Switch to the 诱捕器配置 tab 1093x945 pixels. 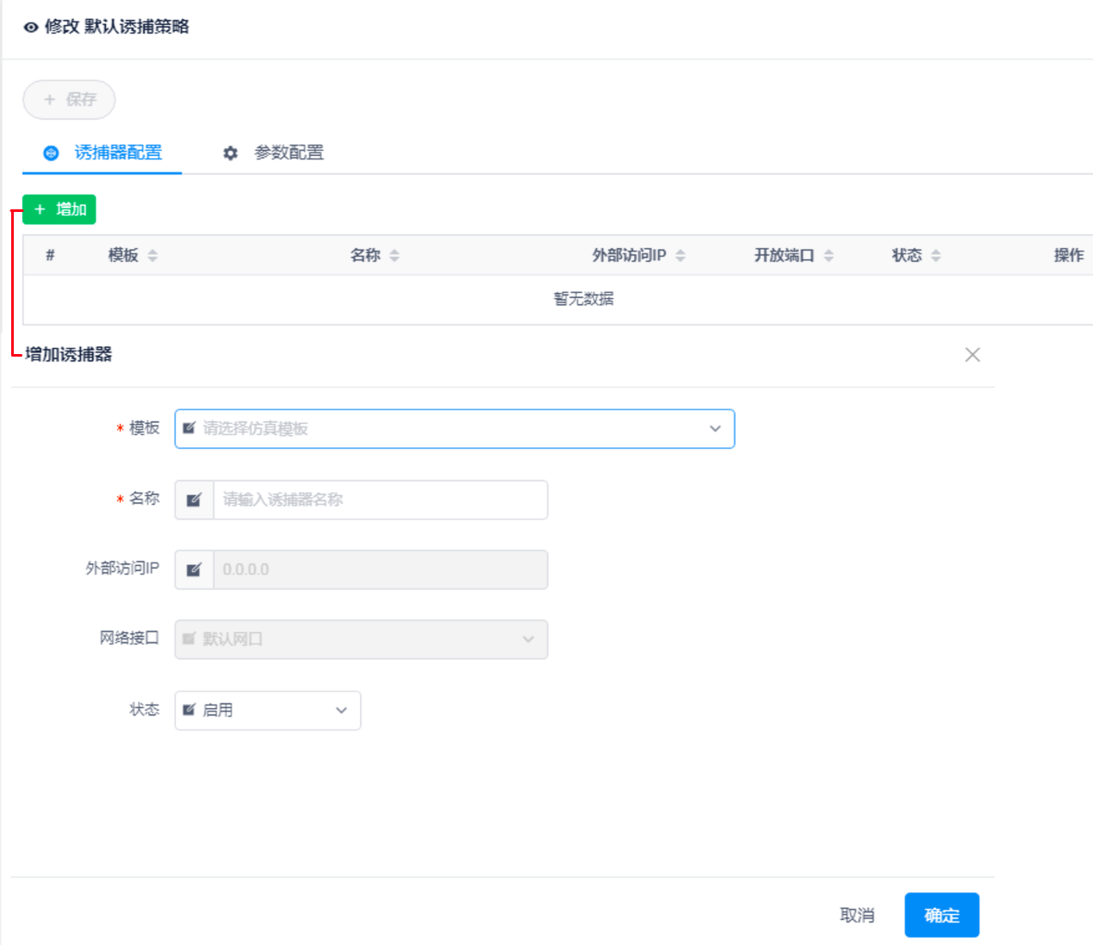click(x=119, y=152)
